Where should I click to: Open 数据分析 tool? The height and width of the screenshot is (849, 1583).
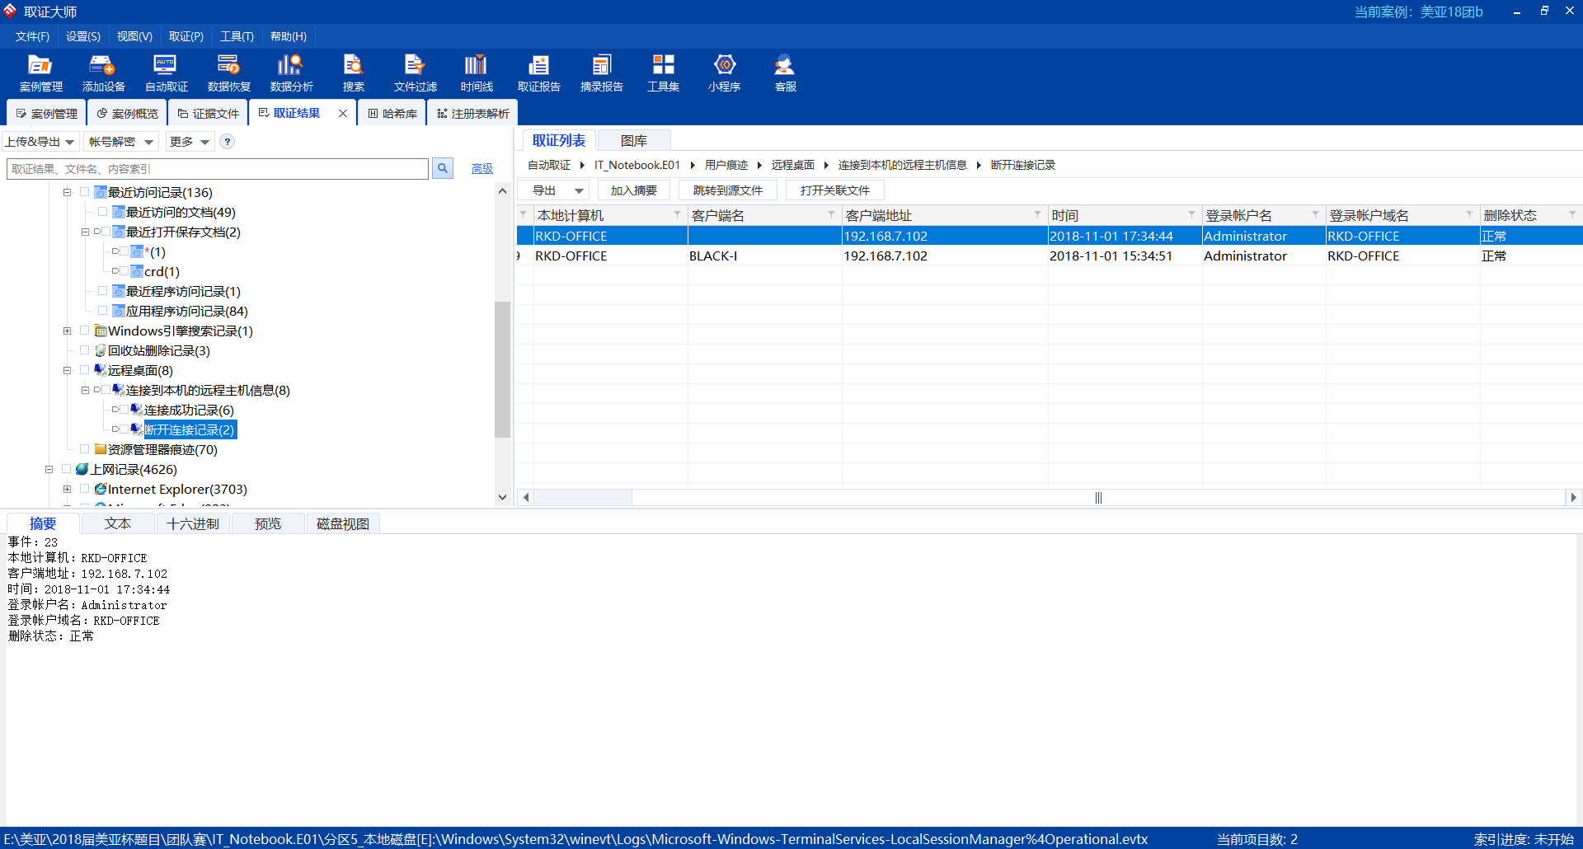point(291,73)
